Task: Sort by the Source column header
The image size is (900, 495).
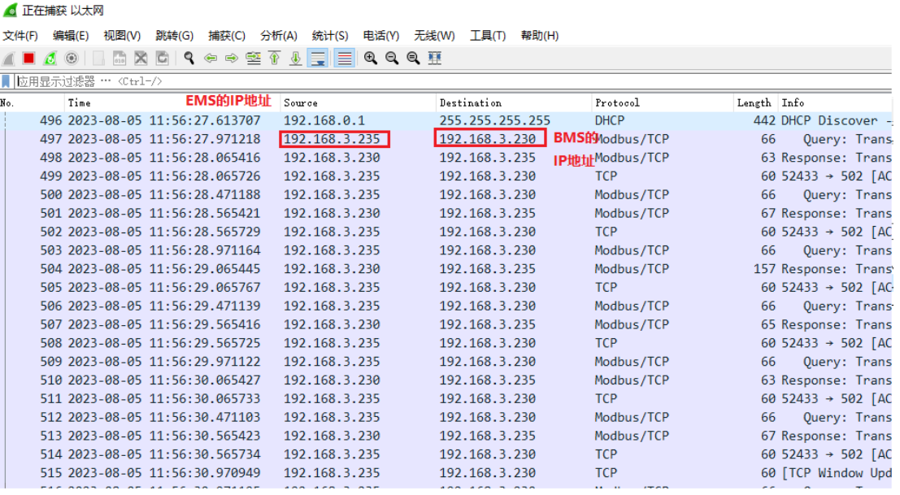Action: point(359,102)
